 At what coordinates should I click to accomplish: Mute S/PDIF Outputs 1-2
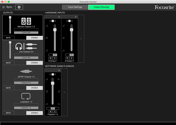coord(8,88)
